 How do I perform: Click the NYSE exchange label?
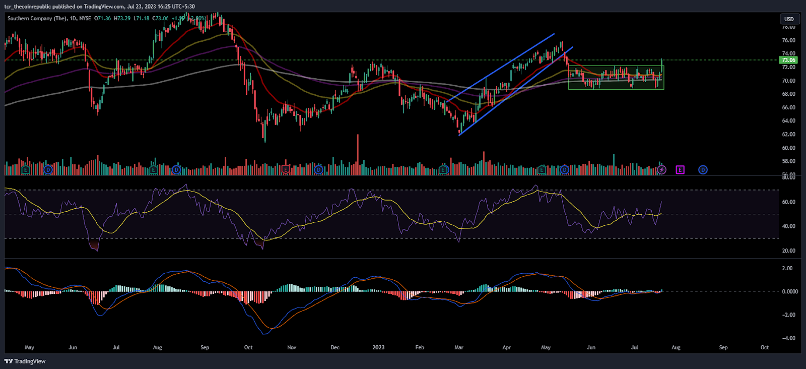coord(85,18)
